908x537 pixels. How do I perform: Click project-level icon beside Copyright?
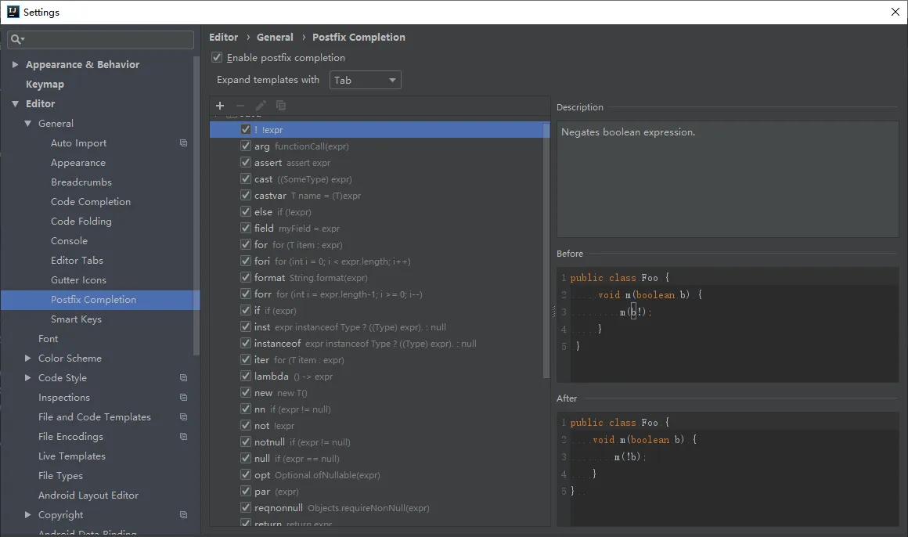click(184, 515)
